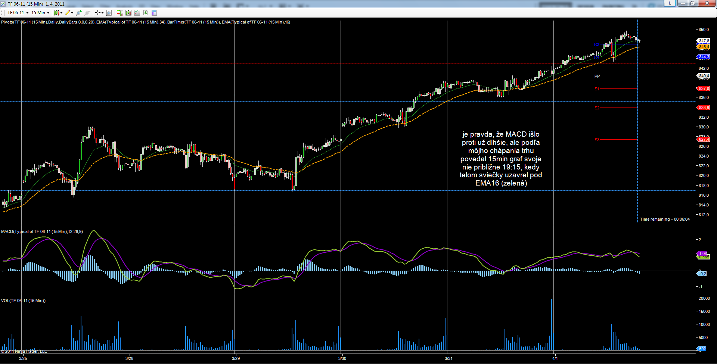Expand the crosshair cursor dropdown arrow
This screenshot has width=717, height=364.
pyautogui.click(x=102, y=13)
